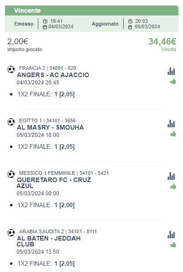This screenshot has height=272, width=183.
Task: Open statistics chart for Al Masry - Smouha
Action: (x=171, y=124)
